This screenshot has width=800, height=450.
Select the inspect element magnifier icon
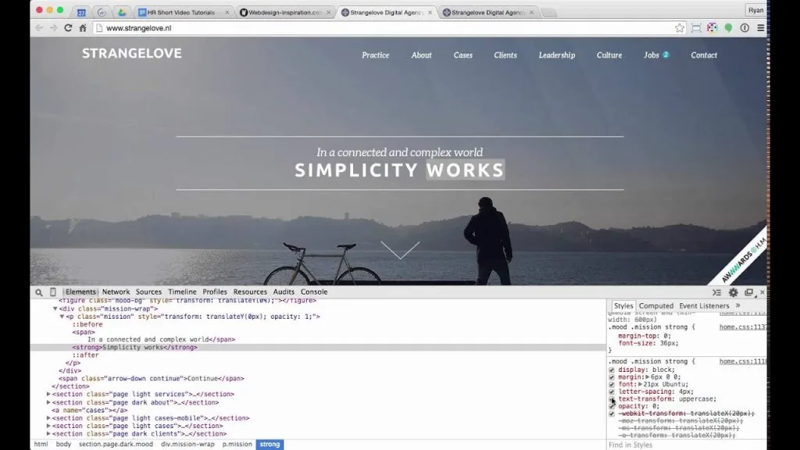tap(39, 291)
